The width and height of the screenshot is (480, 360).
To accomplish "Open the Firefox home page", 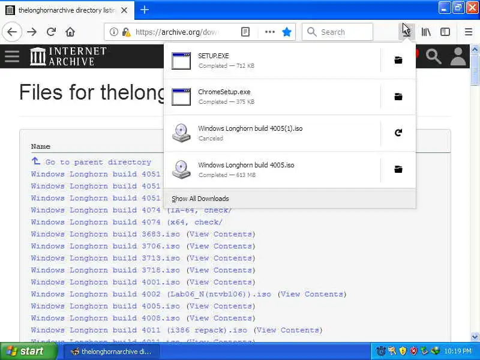I will 70,32.
